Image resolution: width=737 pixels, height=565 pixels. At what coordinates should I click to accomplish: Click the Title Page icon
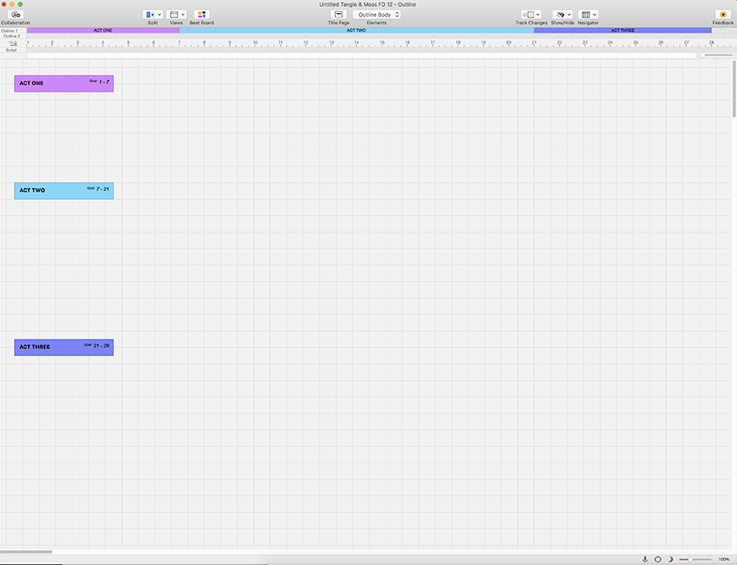coord(339,15)
